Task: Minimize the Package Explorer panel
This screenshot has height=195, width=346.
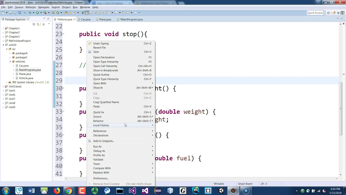Action: 44,19
